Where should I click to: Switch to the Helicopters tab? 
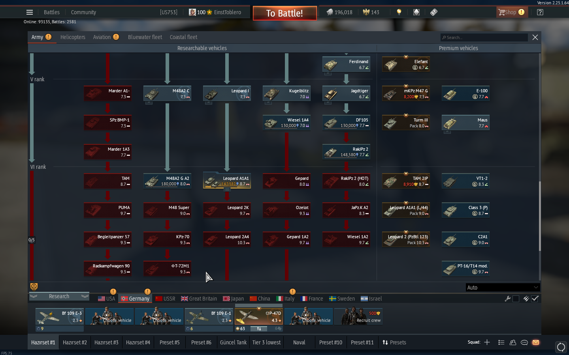(x=73, y=37)
